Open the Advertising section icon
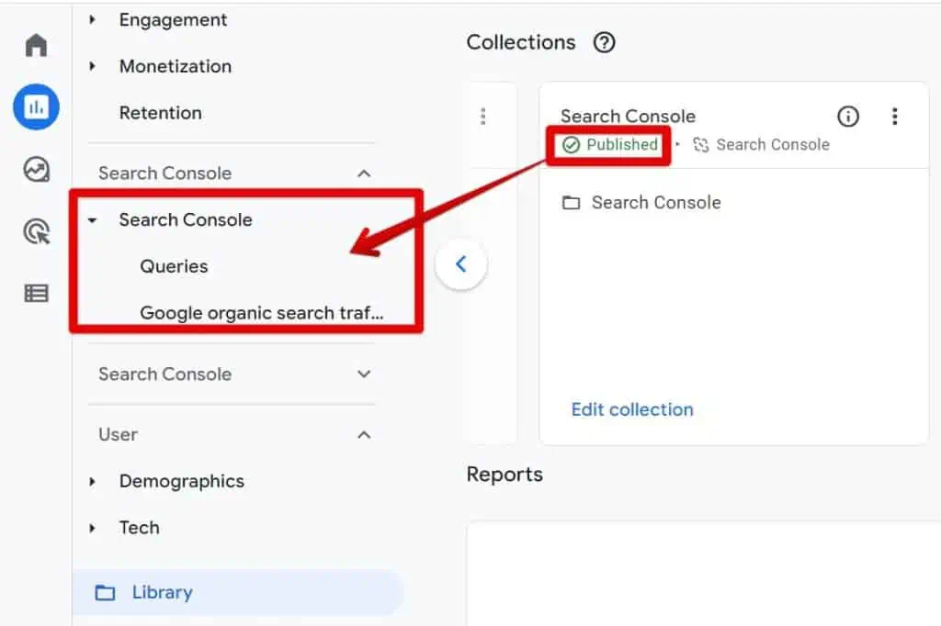 [x=35, y=231]
